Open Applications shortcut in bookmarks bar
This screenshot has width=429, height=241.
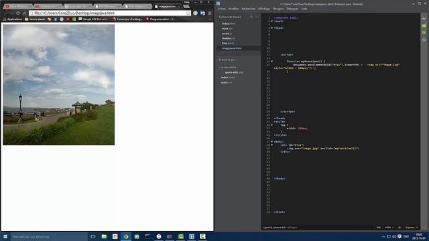tap(12, 19)
